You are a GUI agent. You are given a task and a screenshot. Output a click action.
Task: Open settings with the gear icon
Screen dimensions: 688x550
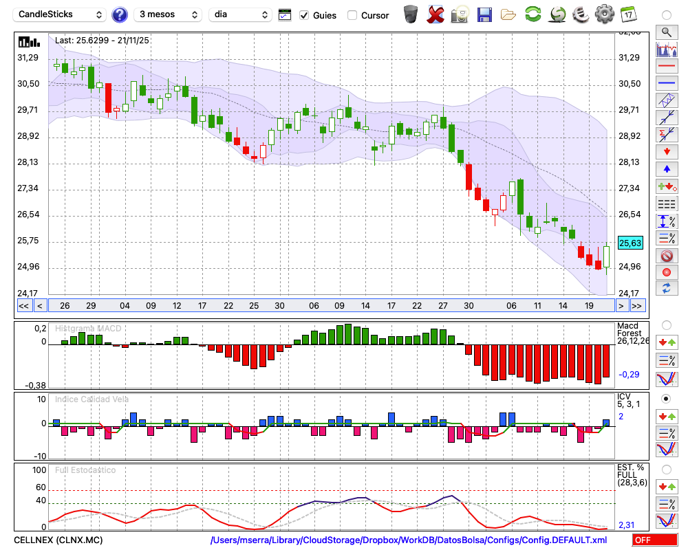(x=605, y=14)
